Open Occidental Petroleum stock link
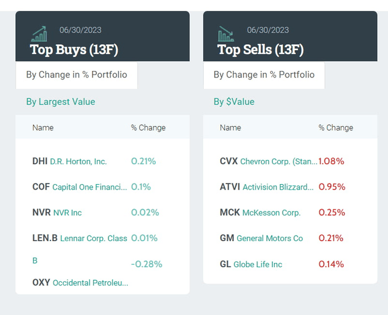 (90, 283)
